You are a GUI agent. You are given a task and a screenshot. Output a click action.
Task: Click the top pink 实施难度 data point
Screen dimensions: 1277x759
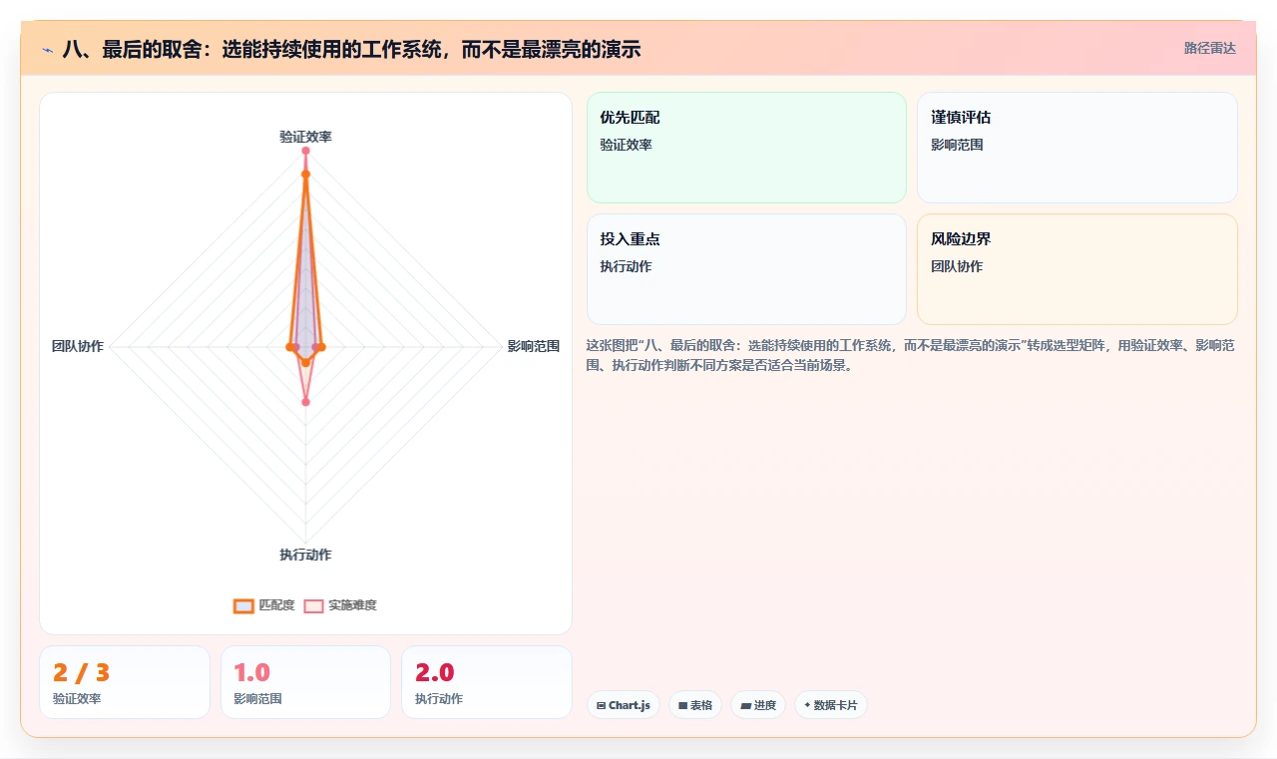pyautogui.click(x=305, y=151)
